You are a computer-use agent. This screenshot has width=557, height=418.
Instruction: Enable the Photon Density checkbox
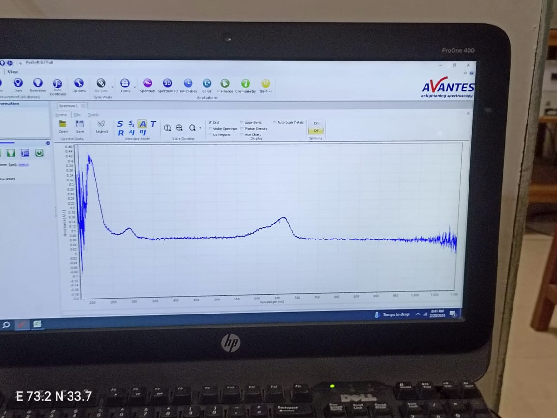coord(242,129)
